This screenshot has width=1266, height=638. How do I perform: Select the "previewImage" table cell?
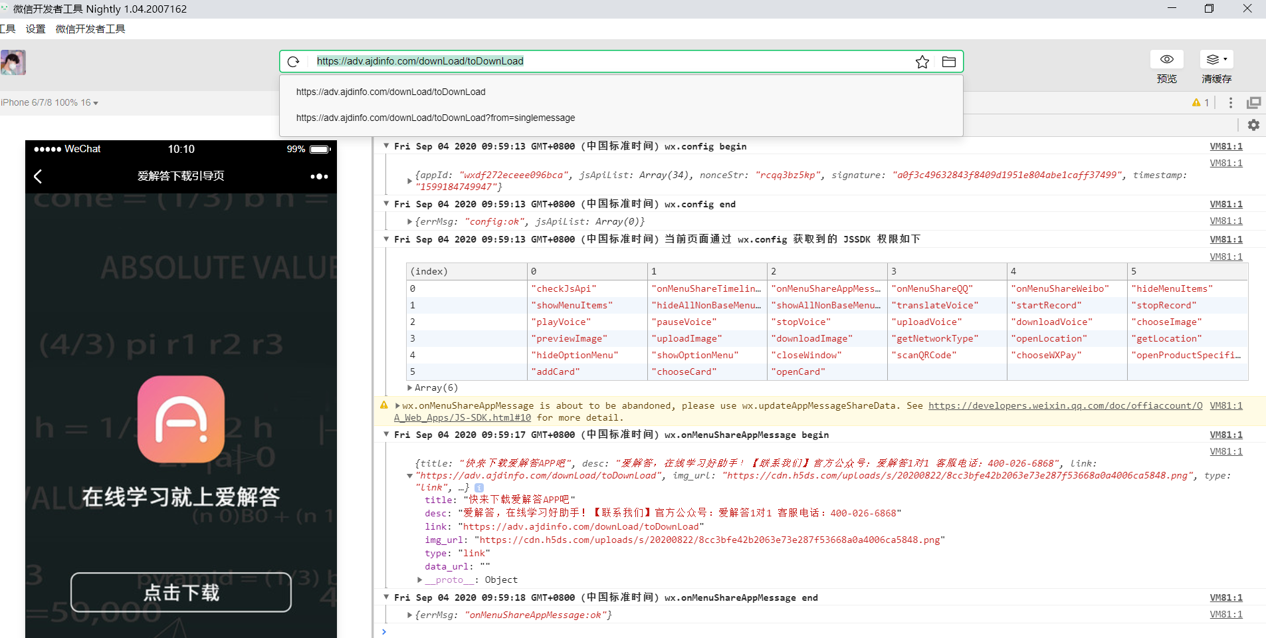pos(587,338)
